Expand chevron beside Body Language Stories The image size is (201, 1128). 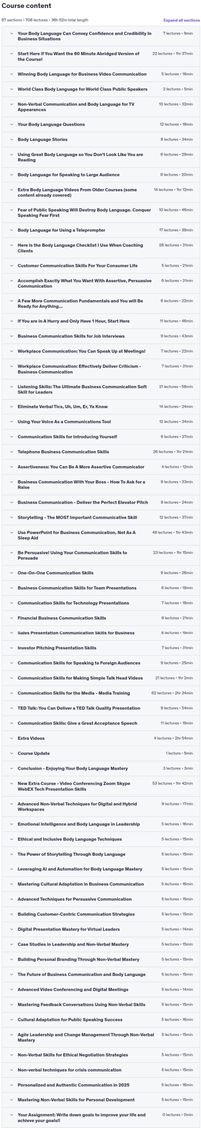click(11, 140)
